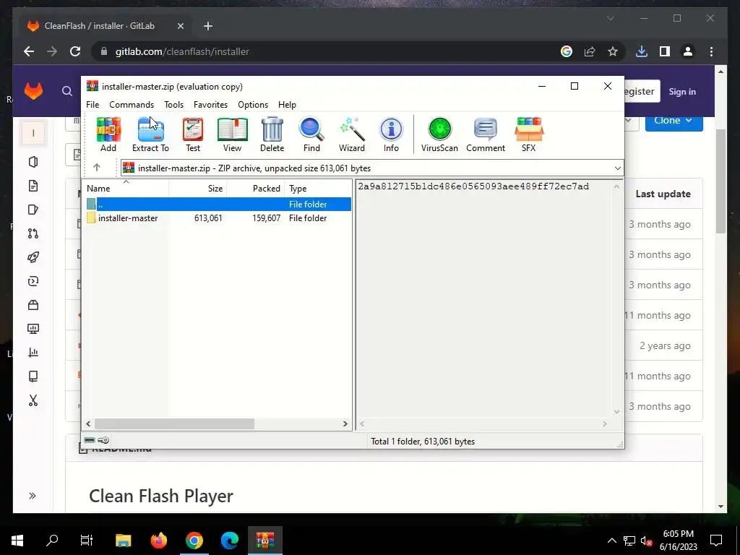Expand GitLab sidebar with double chevron
This screenshot has width=740, height=555.
(x=32, y=496)
